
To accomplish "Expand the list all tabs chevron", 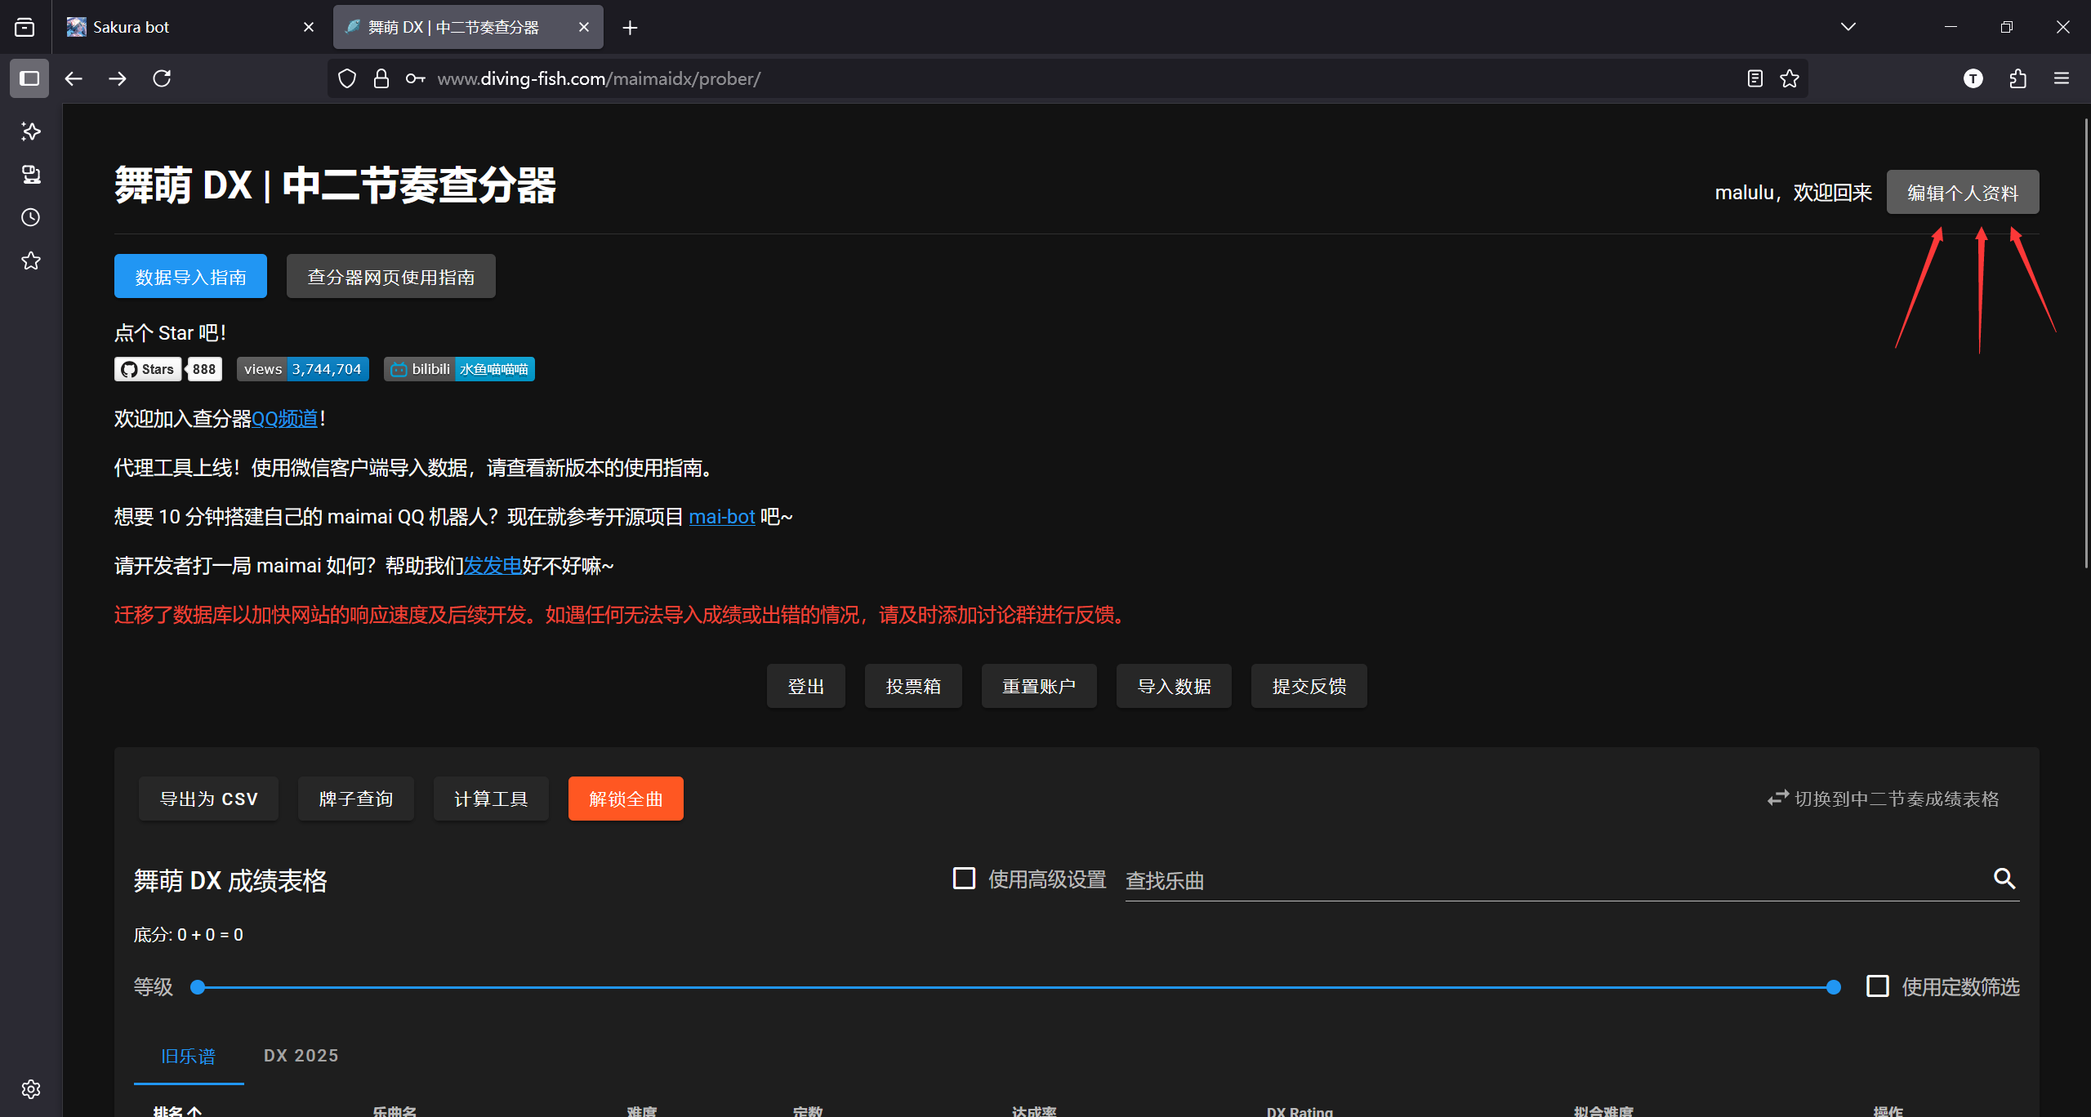I will [1848, 27].
